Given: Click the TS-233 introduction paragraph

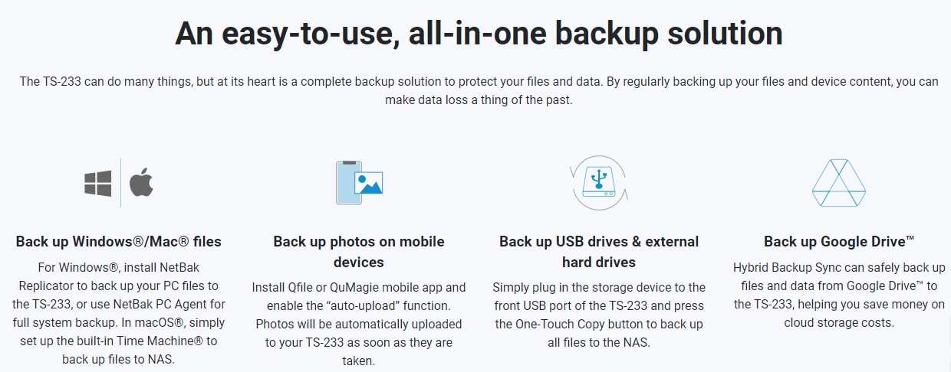Looking at the screenshot, I should click(x=479, y=90).
